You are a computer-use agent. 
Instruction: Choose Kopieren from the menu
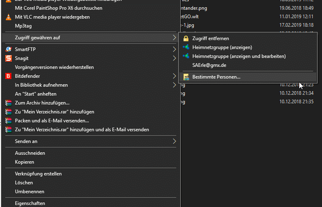(x=24, y=162)
